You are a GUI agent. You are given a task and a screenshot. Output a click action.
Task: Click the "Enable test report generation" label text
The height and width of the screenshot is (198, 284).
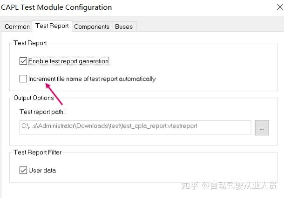[68, 61]
